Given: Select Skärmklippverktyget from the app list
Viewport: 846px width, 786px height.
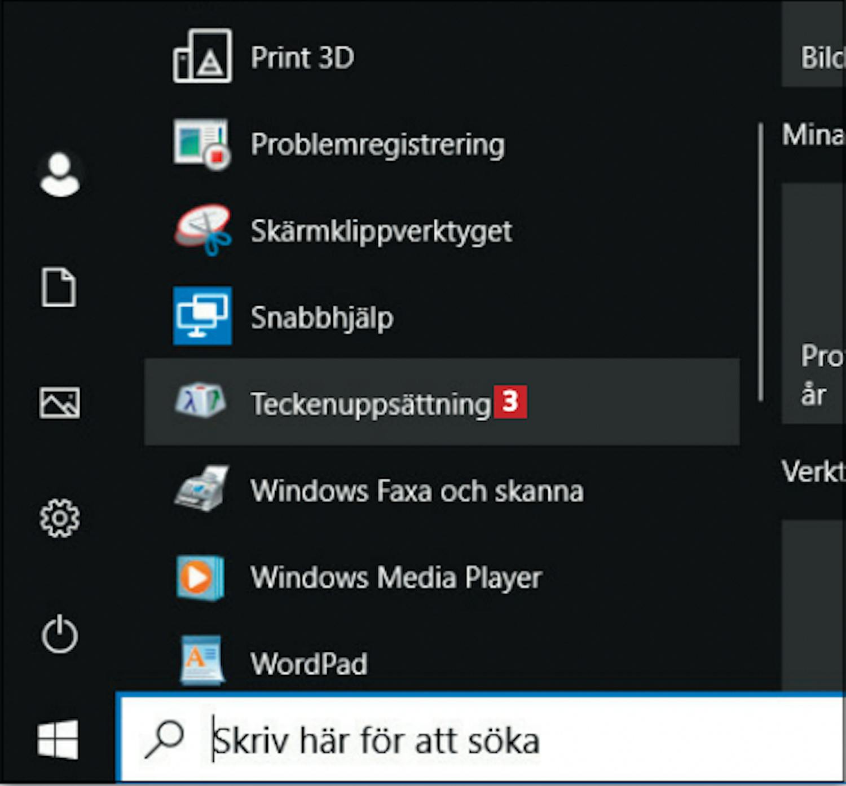Looking at the screenshot, I should click(x=382, y=232).
